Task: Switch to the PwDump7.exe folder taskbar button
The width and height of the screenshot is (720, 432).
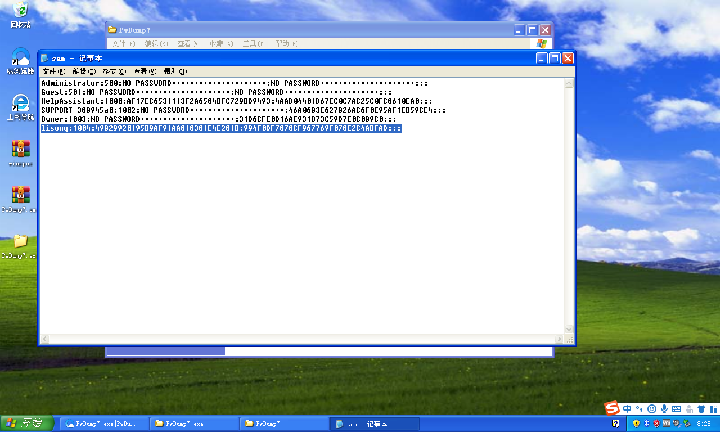Action: pos(195,424)
